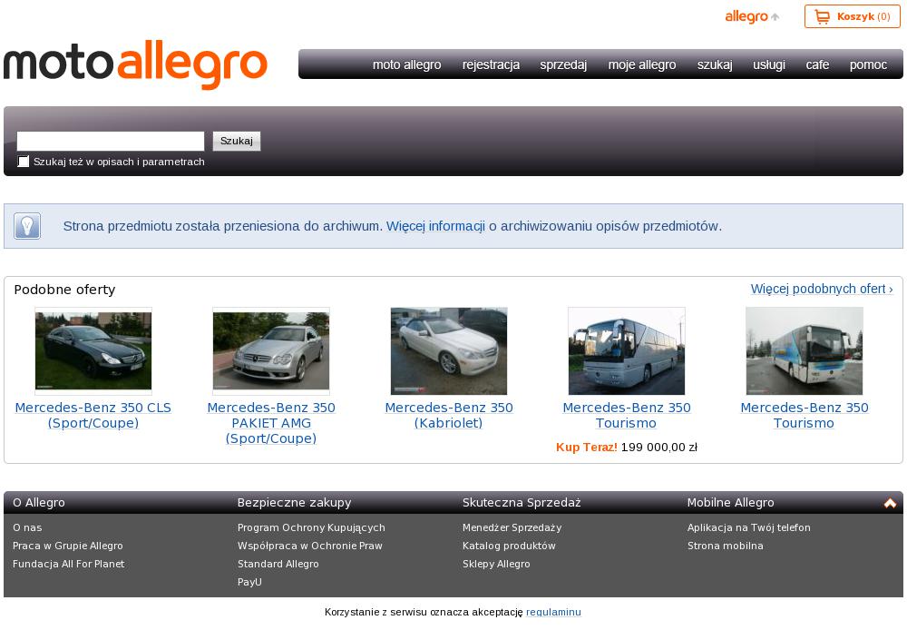Open Aplikacja na Twój telefon link
Viewport: 907px width, 630px height.
749,527
